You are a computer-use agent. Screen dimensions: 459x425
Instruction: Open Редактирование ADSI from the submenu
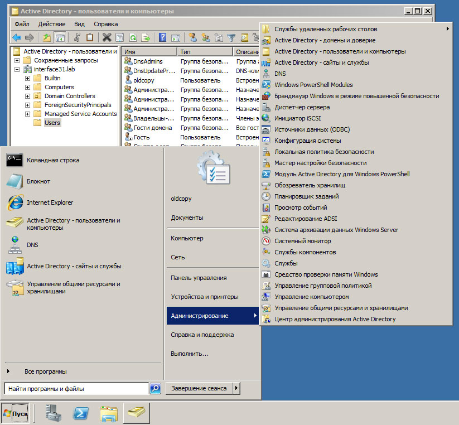[306, 219]
